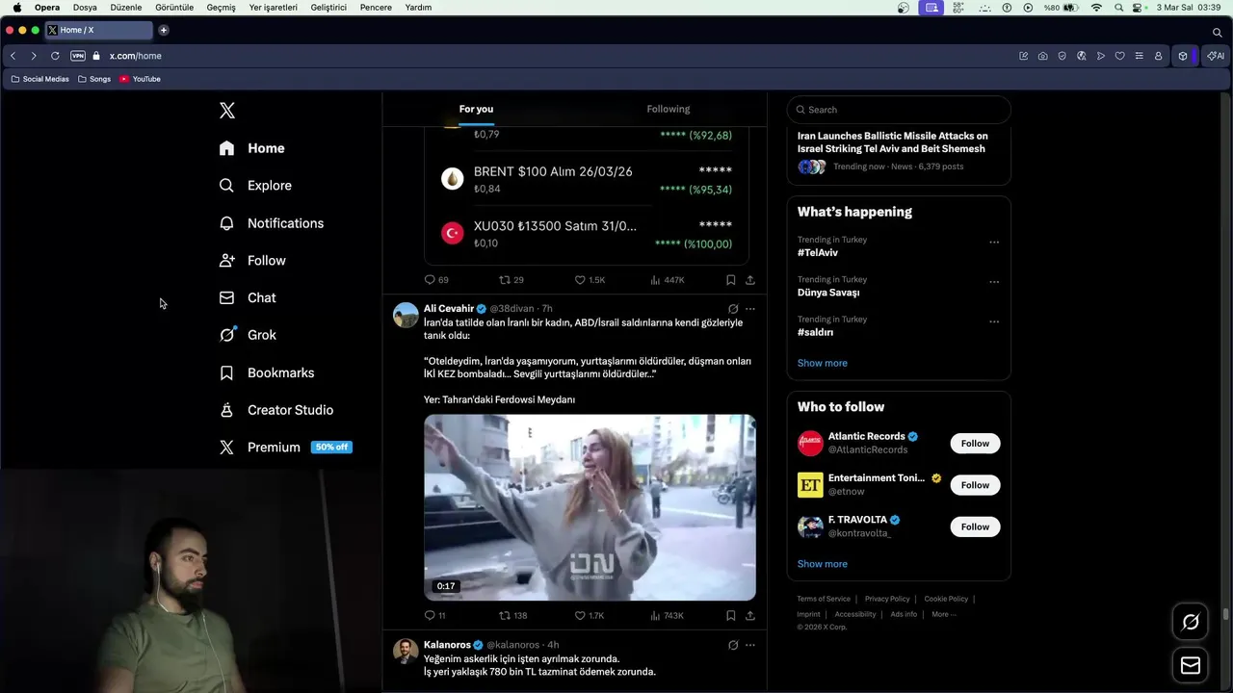Follow Entertainment Tonight account

[975, 485]
